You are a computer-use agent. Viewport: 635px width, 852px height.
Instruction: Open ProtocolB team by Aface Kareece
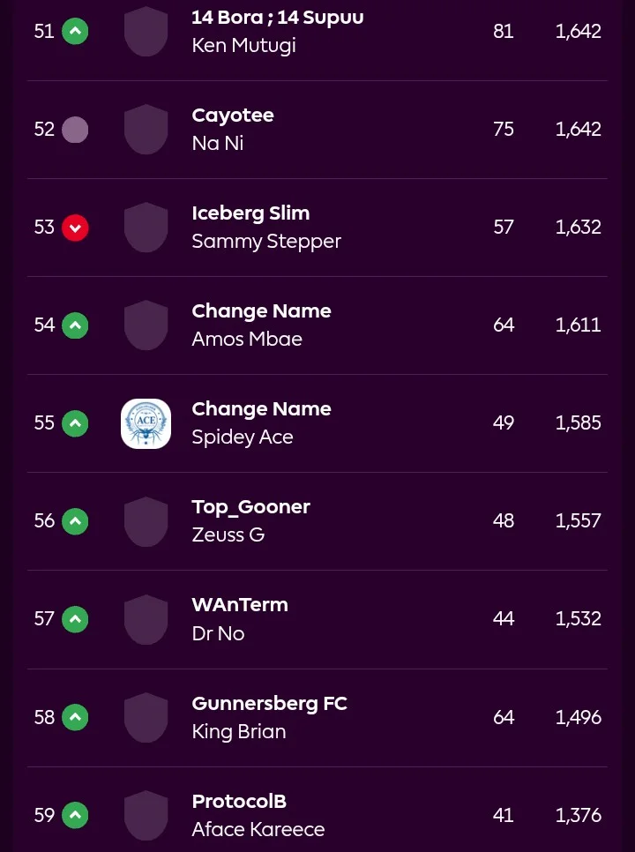click(x=239, y=801)
